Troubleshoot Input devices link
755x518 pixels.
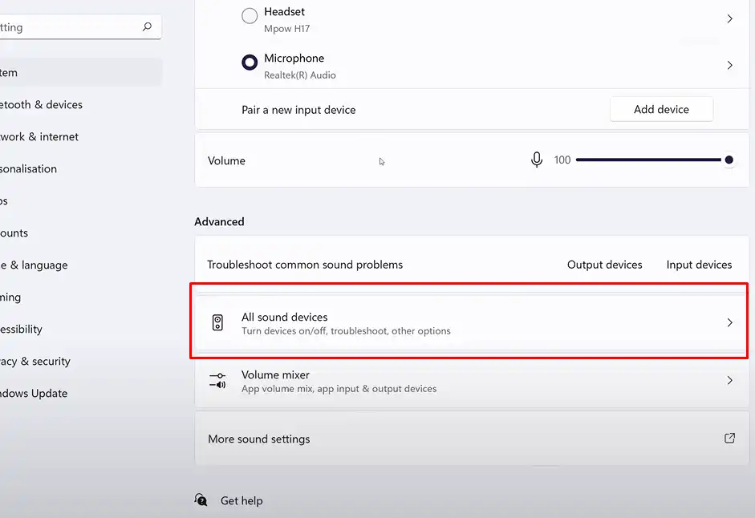[699, 265]
